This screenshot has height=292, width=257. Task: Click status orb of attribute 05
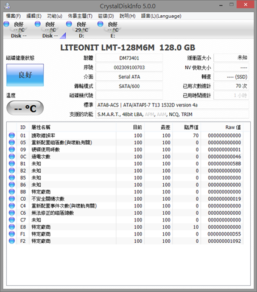coord(12,142)
